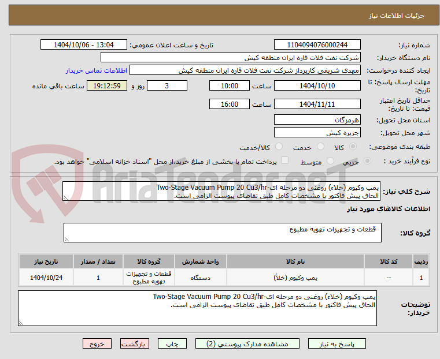
Task: Click the استان محل تحویل field هرمزگان
Action: (317, 120)
